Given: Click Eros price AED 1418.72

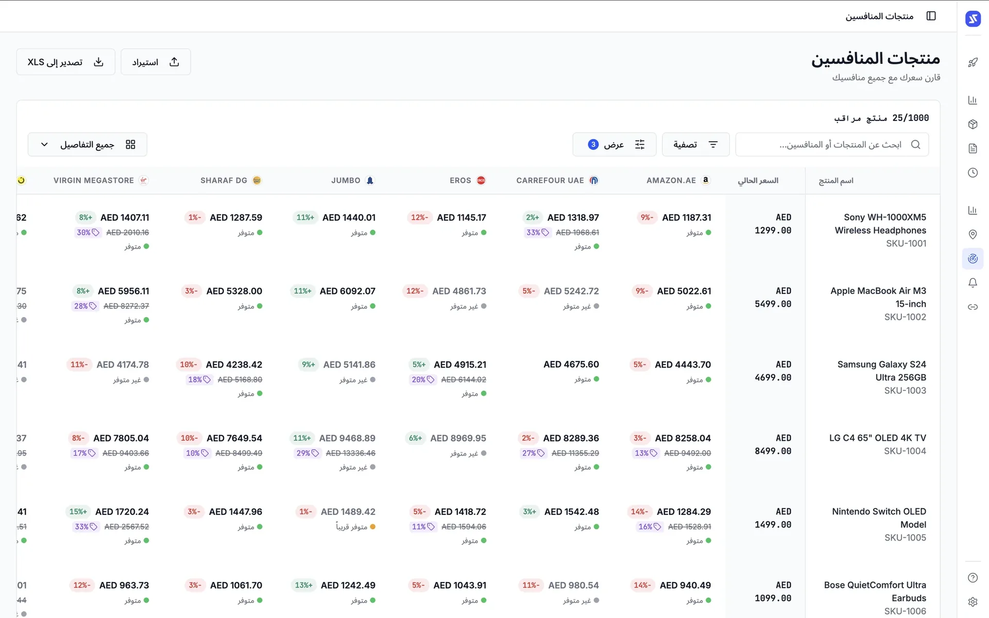Looking at the screenshot, I should click(x=461, y=512).
